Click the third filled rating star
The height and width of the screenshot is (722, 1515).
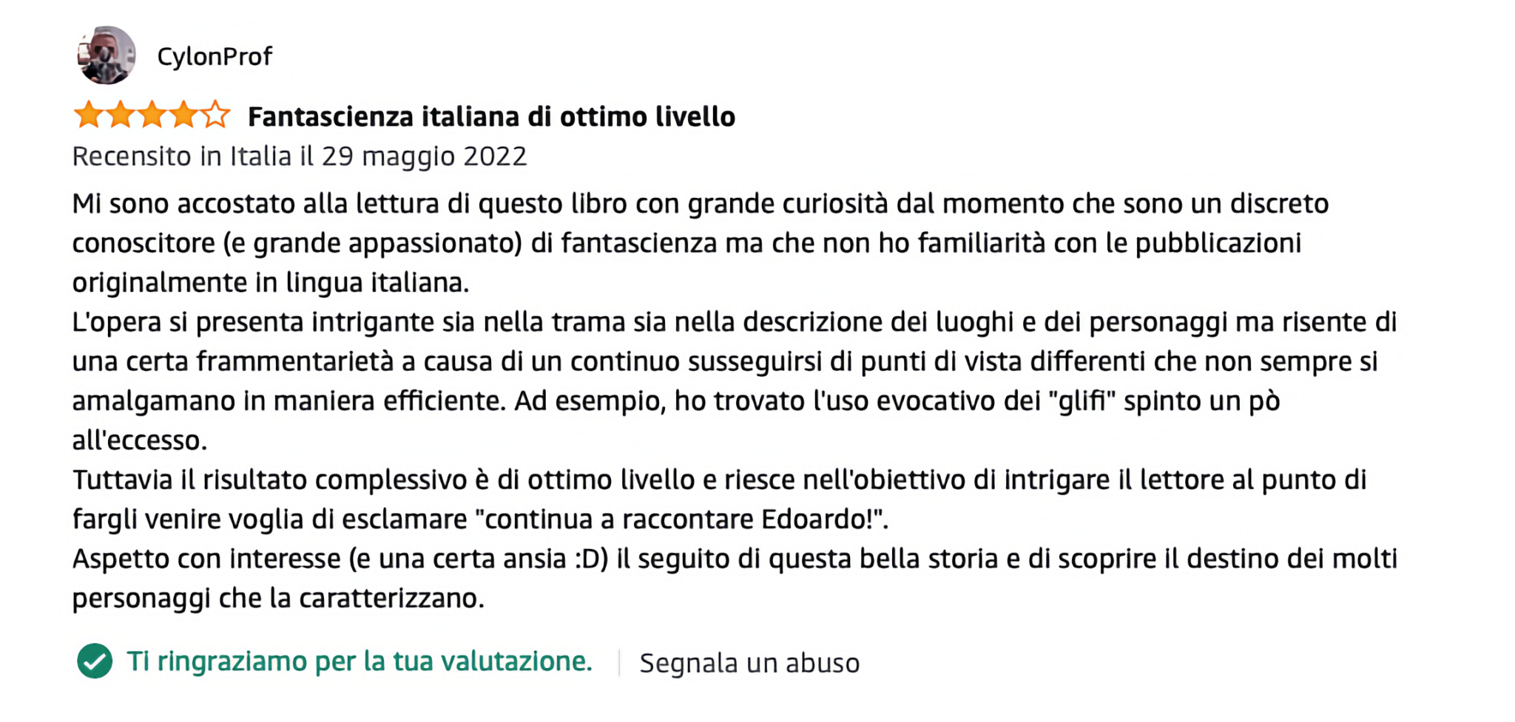(x=152, y=115)
